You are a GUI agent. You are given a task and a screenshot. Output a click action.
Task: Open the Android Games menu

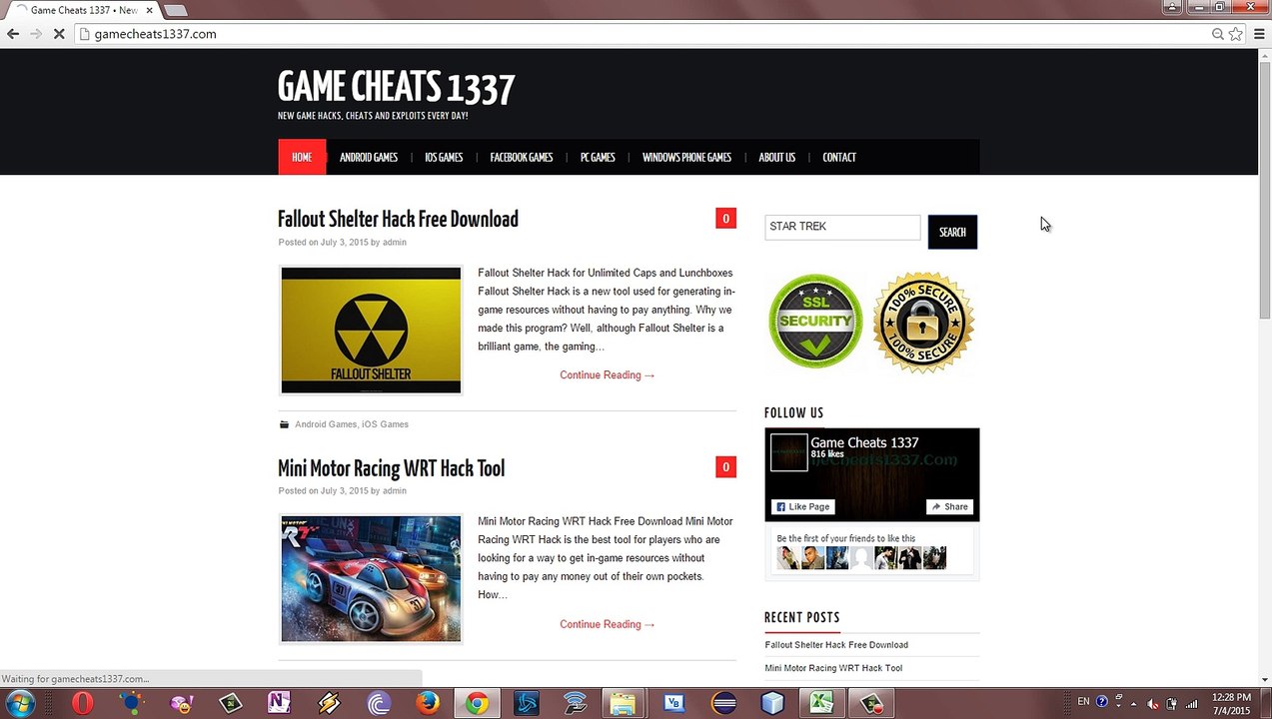(x=369, y=157)
